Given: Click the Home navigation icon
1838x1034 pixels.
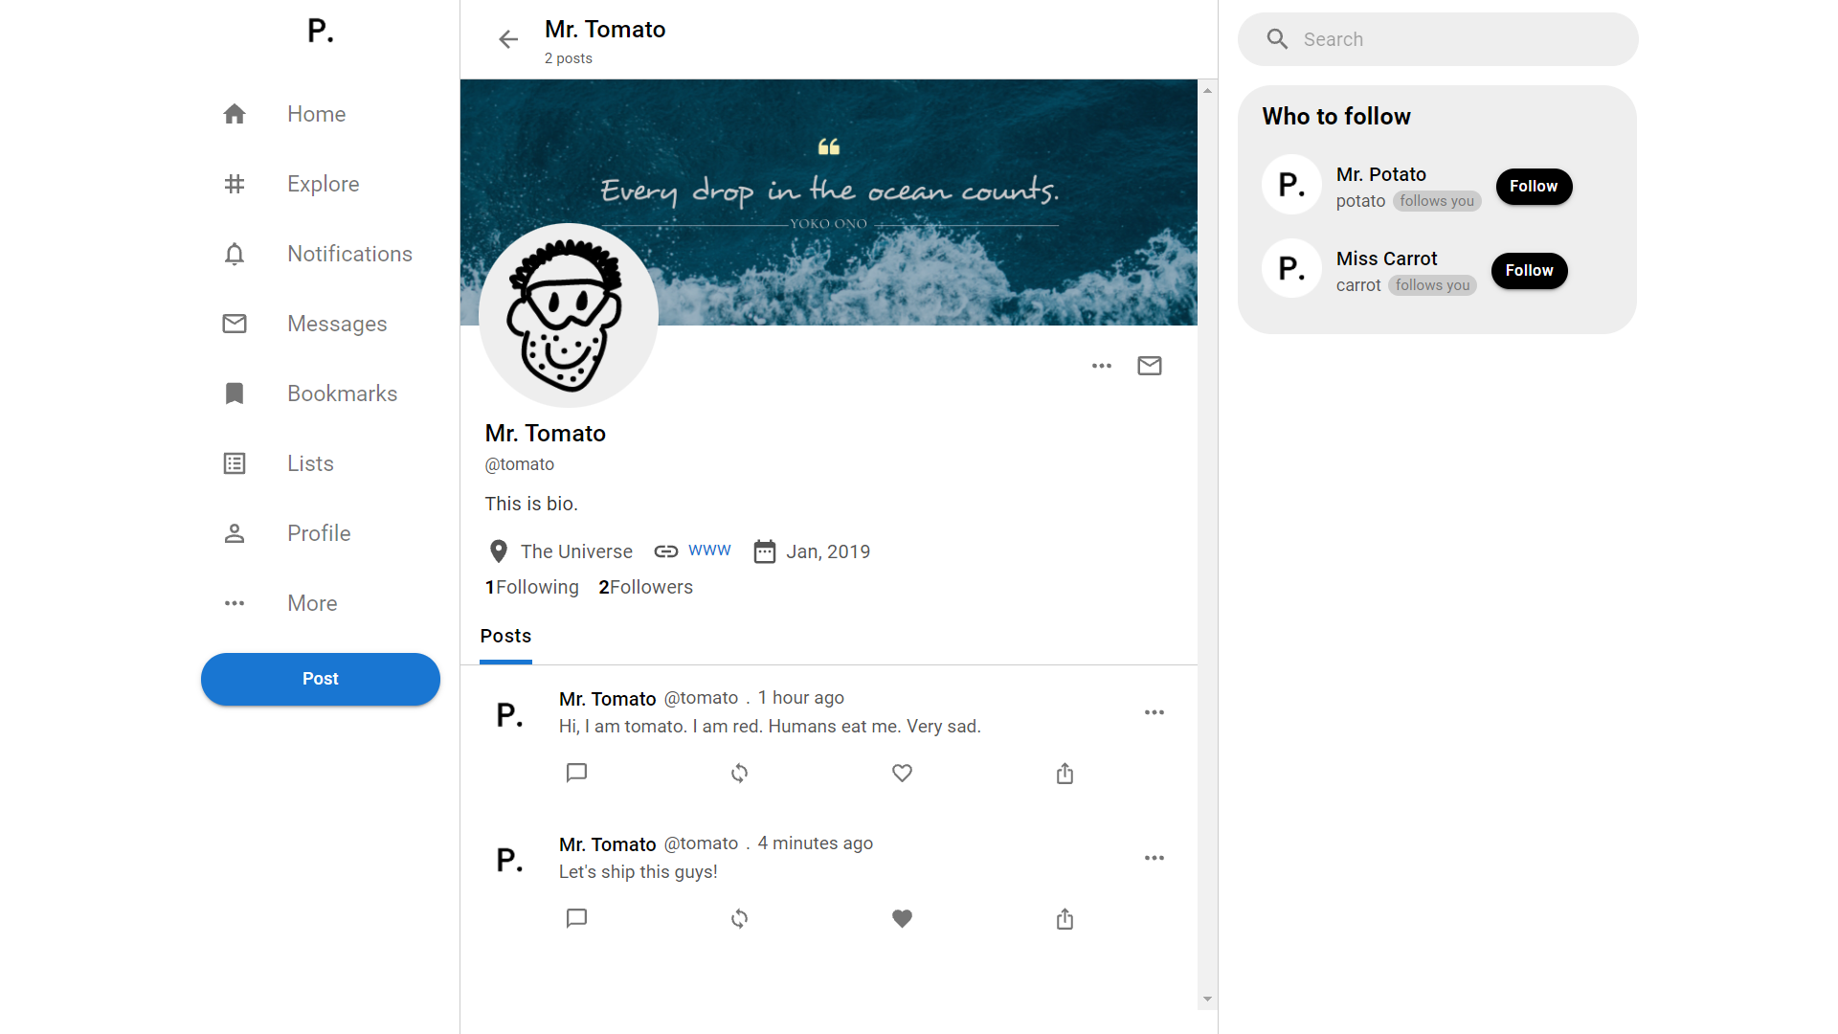Looking at the screenshot, I should coord(235,114).
